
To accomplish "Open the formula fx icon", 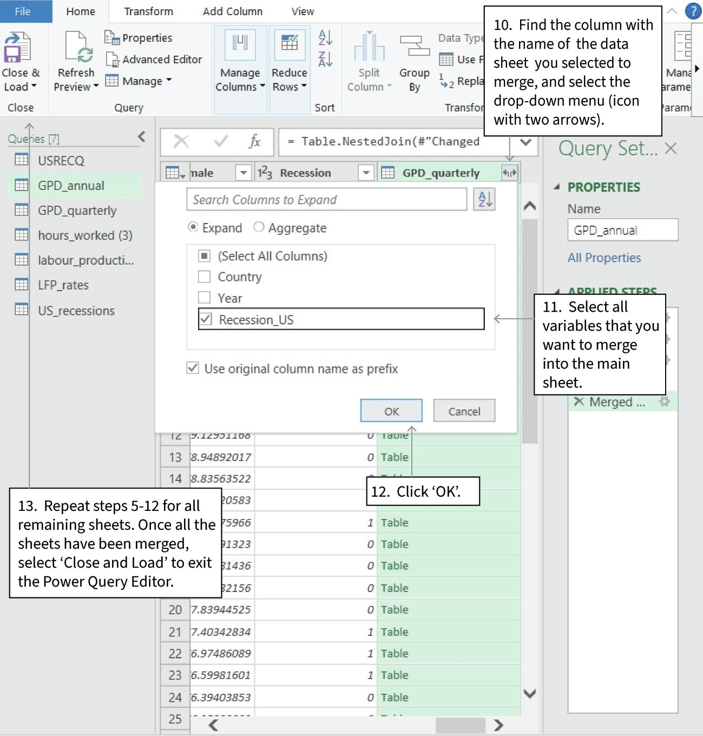I will pos(256,142).
